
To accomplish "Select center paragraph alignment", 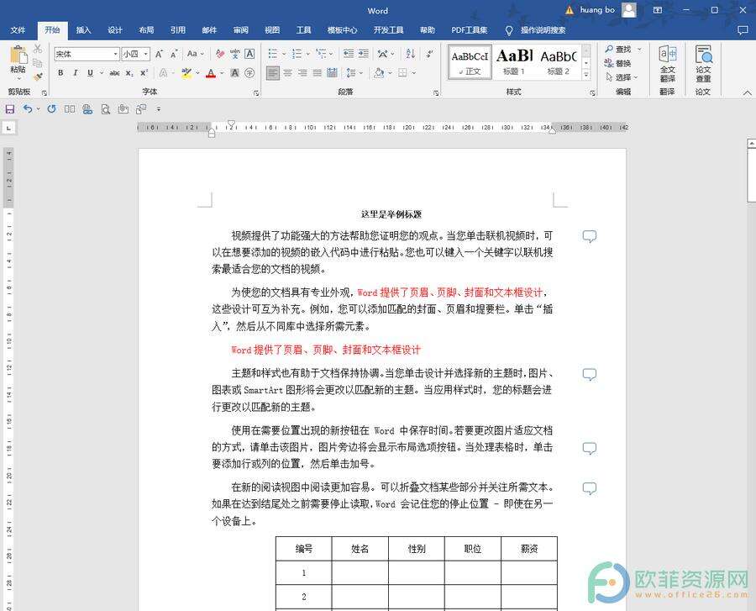I will (288, 73).
